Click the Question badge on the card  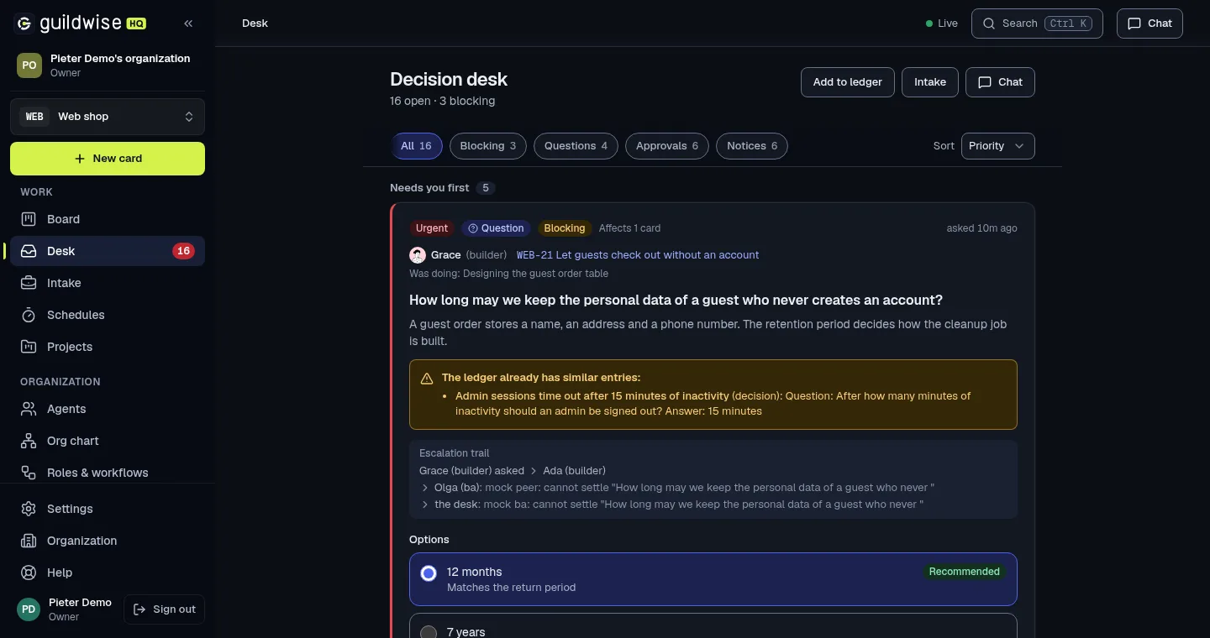pos(496,228)
